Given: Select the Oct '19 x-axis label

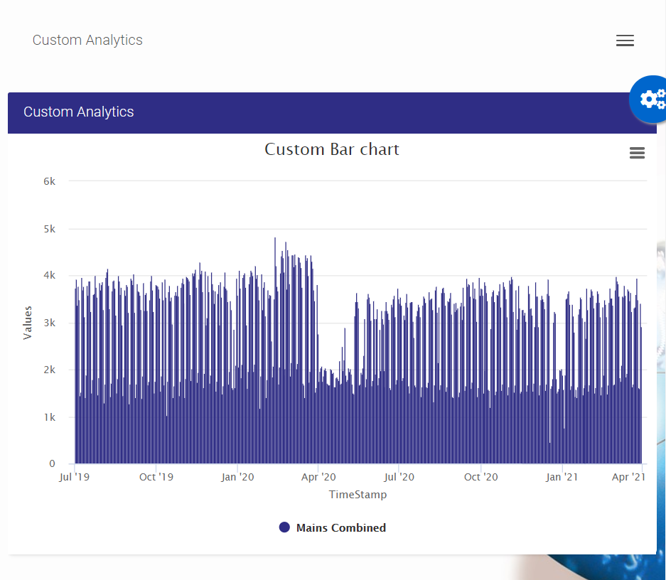Looking at the screenshot, I should pyautogui.click(x=156, y=477).
